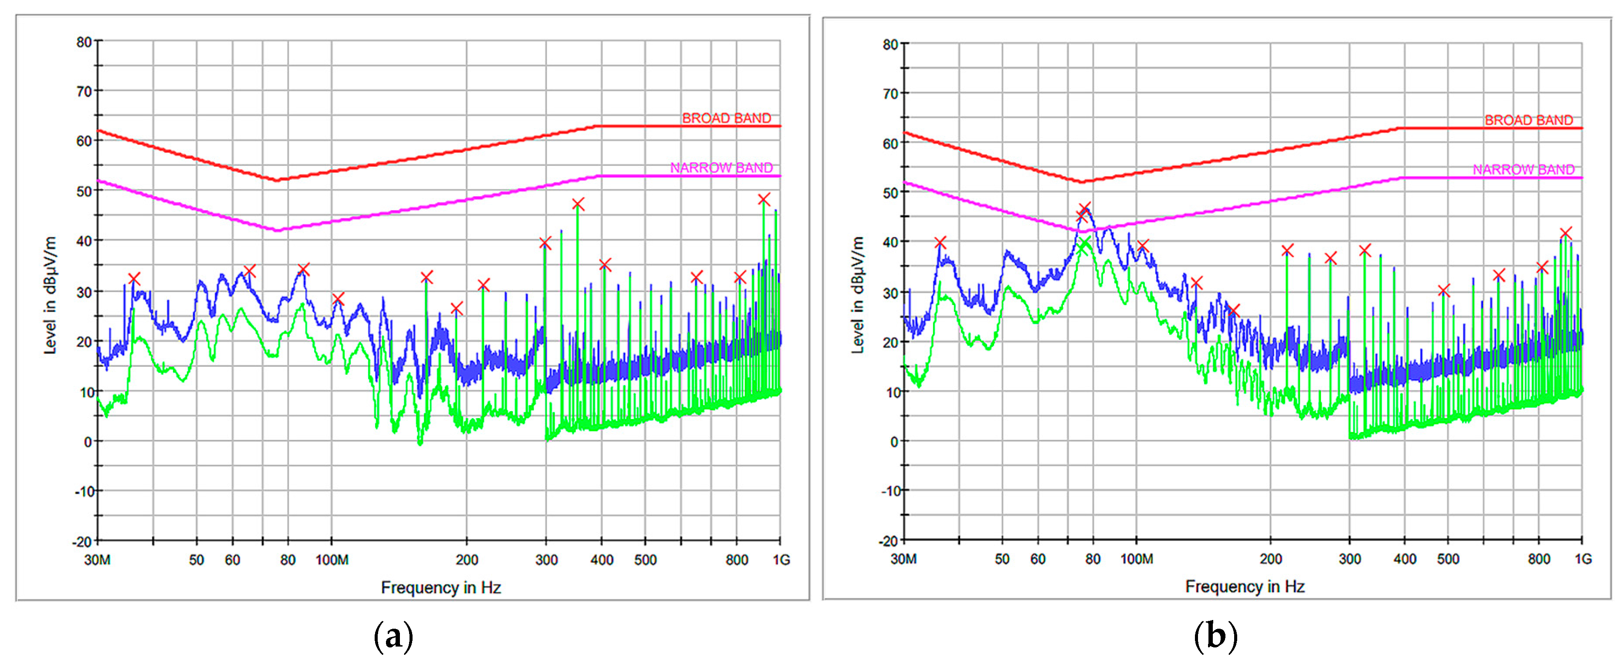Click the BROAD BAND label in chart (a)
The image size is (1621, 667).
click(x=726, y=118)
